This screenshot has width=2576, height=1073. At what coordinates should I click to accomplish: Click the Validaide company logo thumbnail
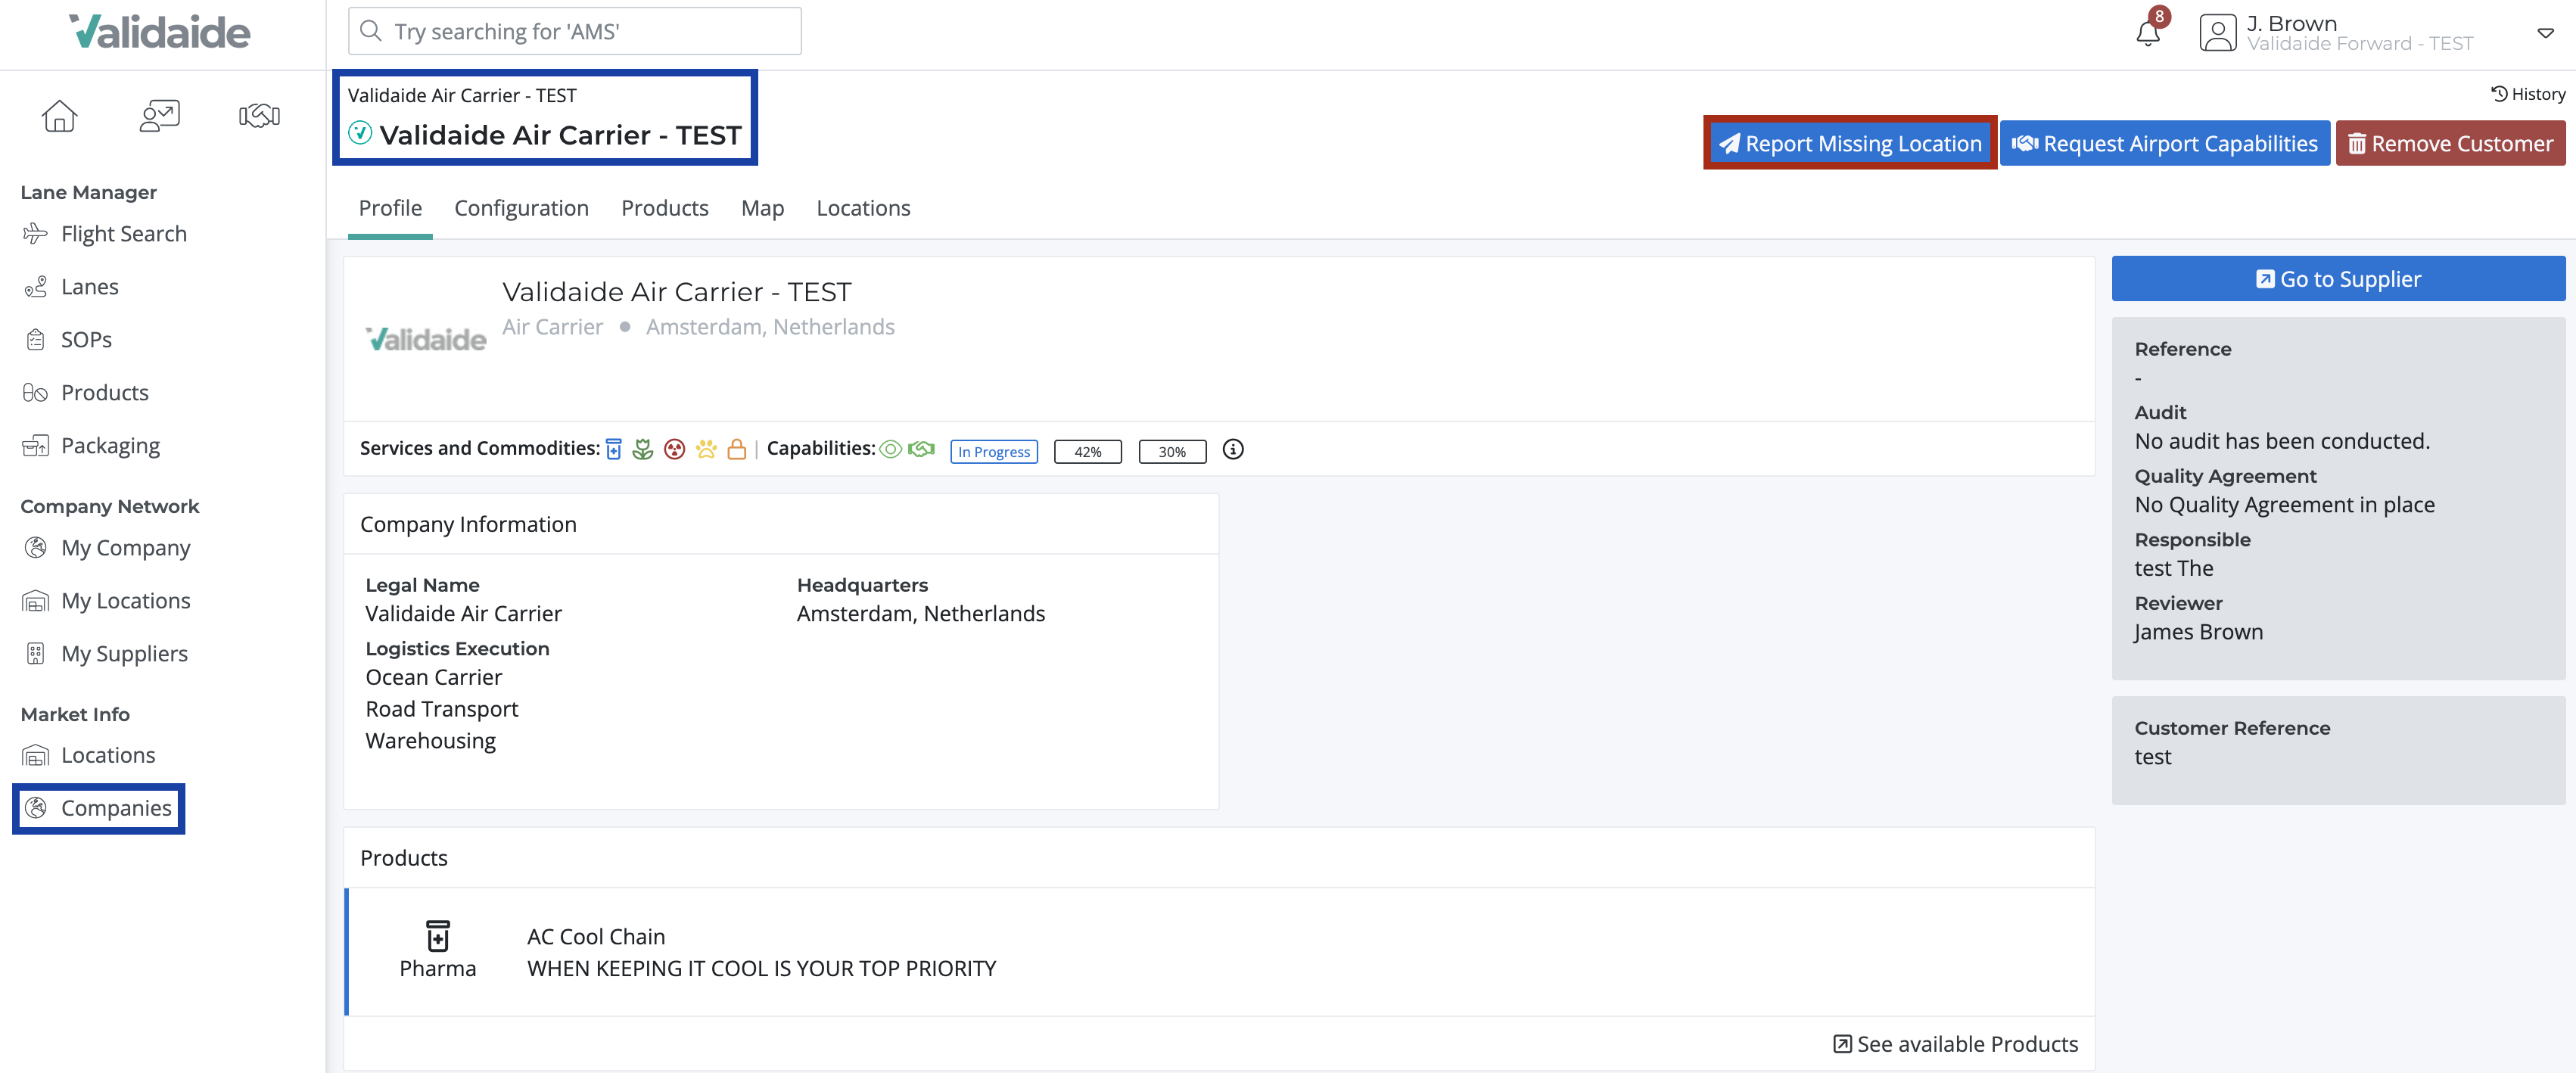pyautogui.click(x=426, y=339)
